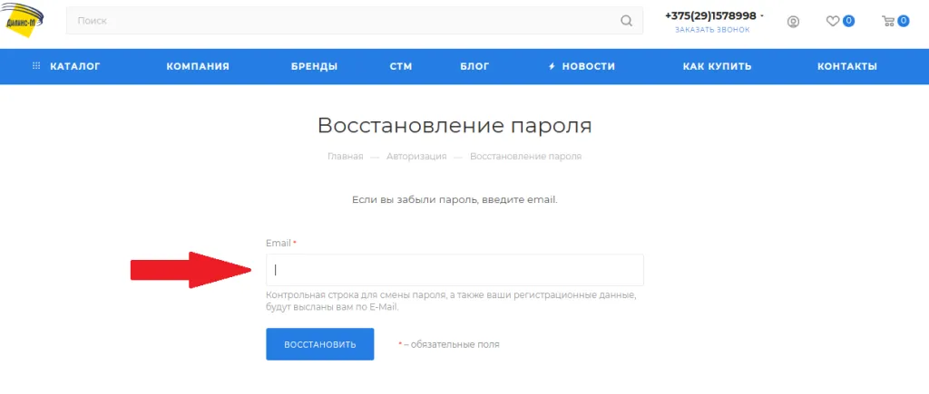
Task: Click the Заказать звонок link
Action: pos(712,30)
